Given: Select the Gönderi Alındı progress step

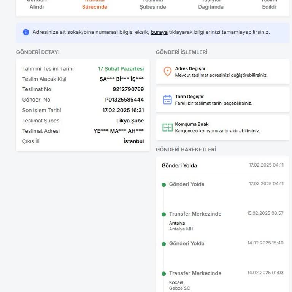Looking at the screenshot, I should 36,4.
